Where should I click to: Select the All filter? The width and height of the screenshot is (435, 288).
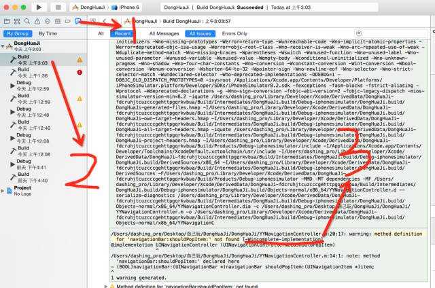point(101,33)
